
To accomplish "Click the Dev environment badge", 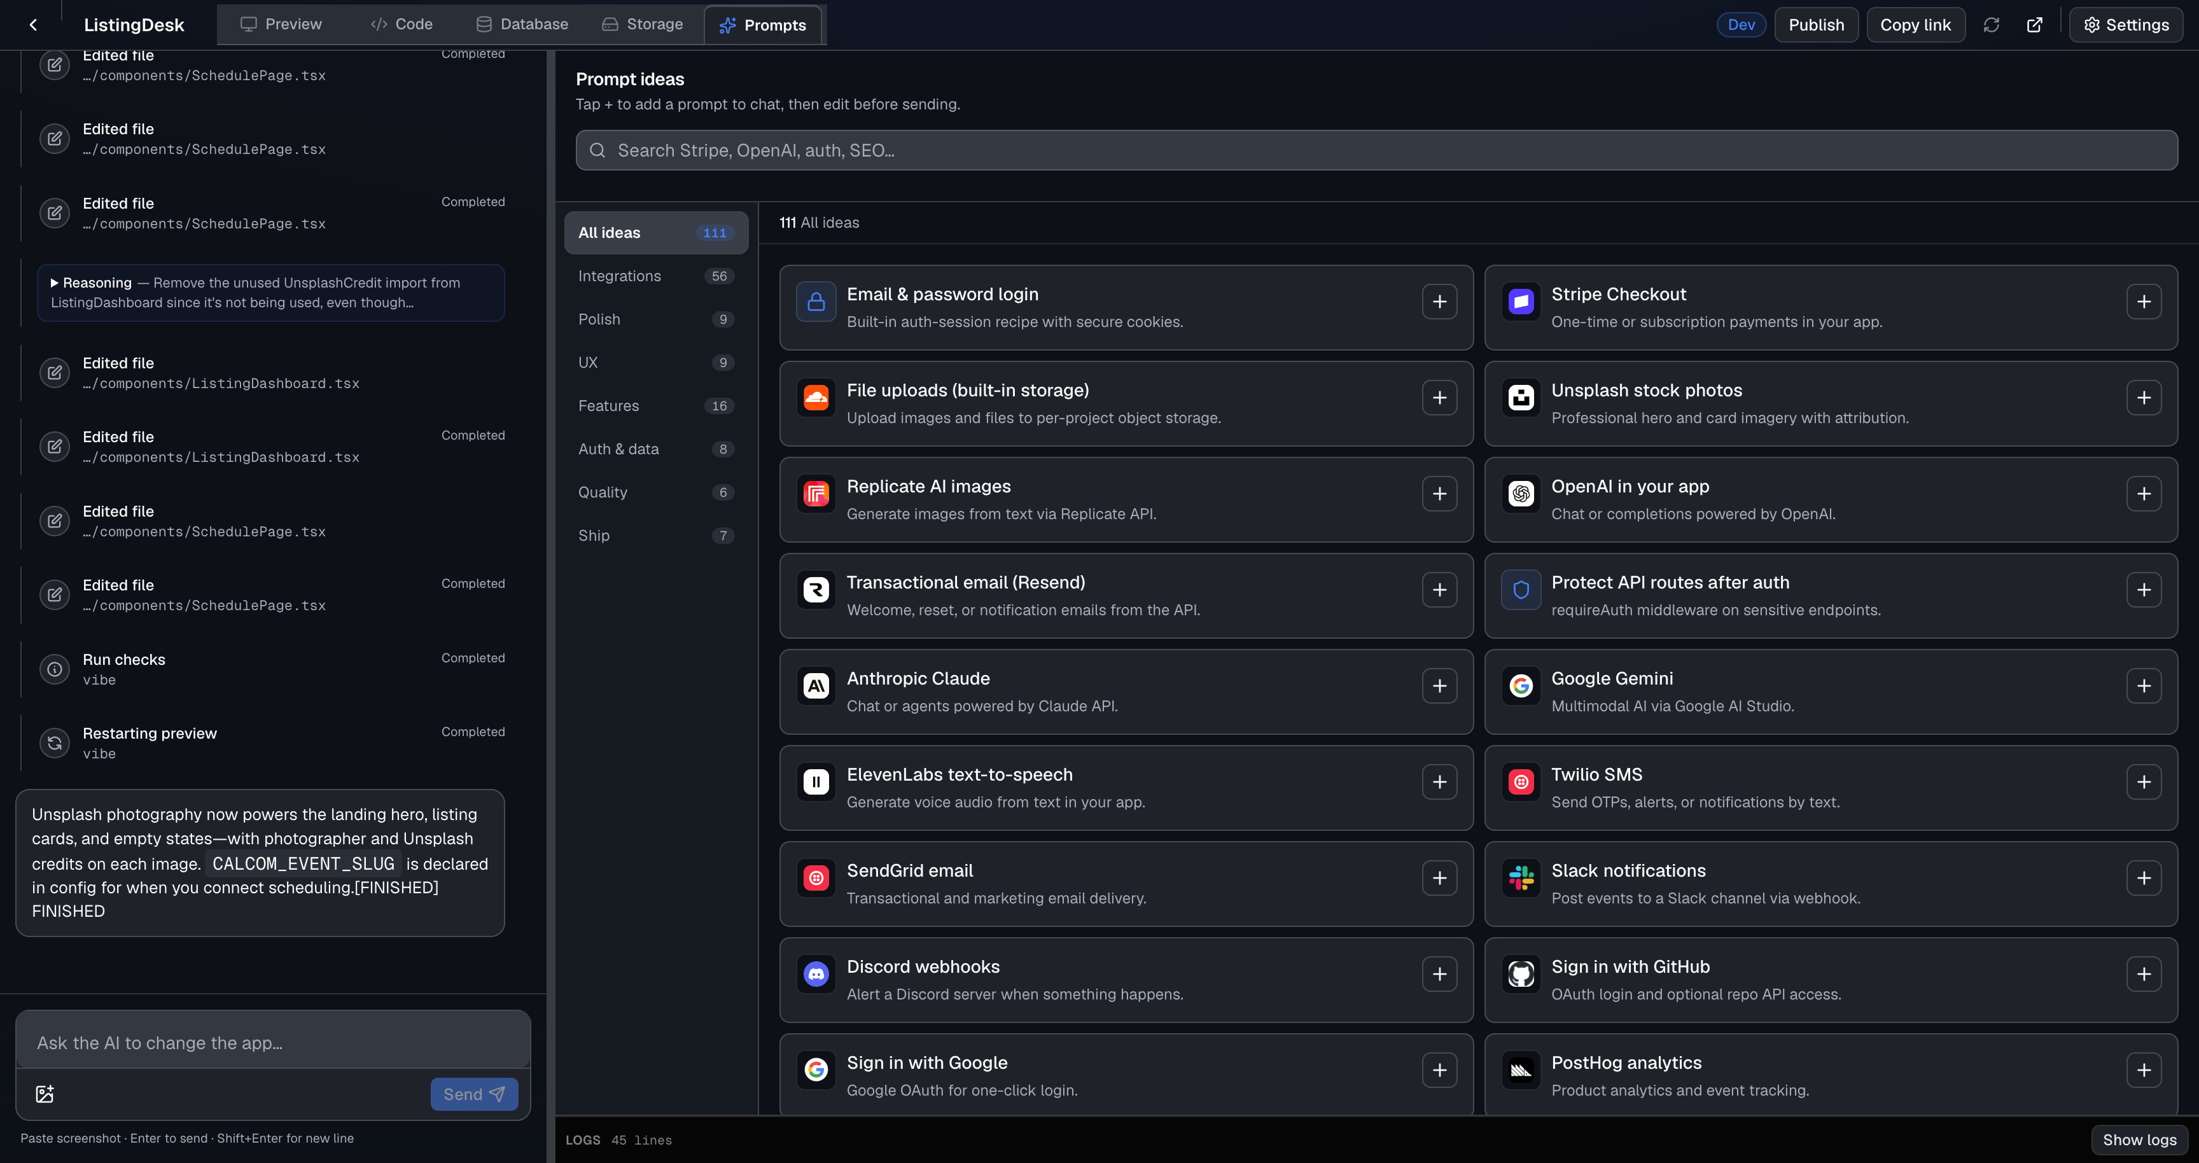I will click(x=1742, y=25).
